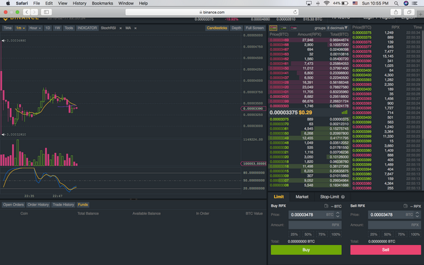
Task: Click the wallet icon beside Buy RPX balance
Action: point(326,206)
